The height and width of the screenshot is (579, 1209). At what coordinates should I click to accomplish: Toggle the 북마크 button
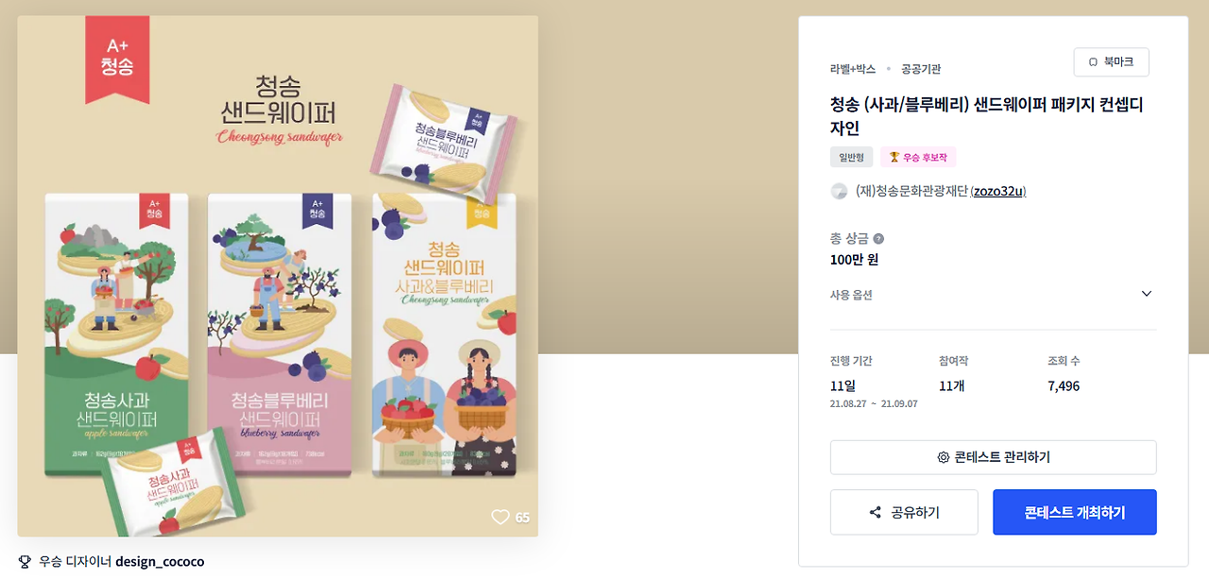click(x=1112, y=62)
